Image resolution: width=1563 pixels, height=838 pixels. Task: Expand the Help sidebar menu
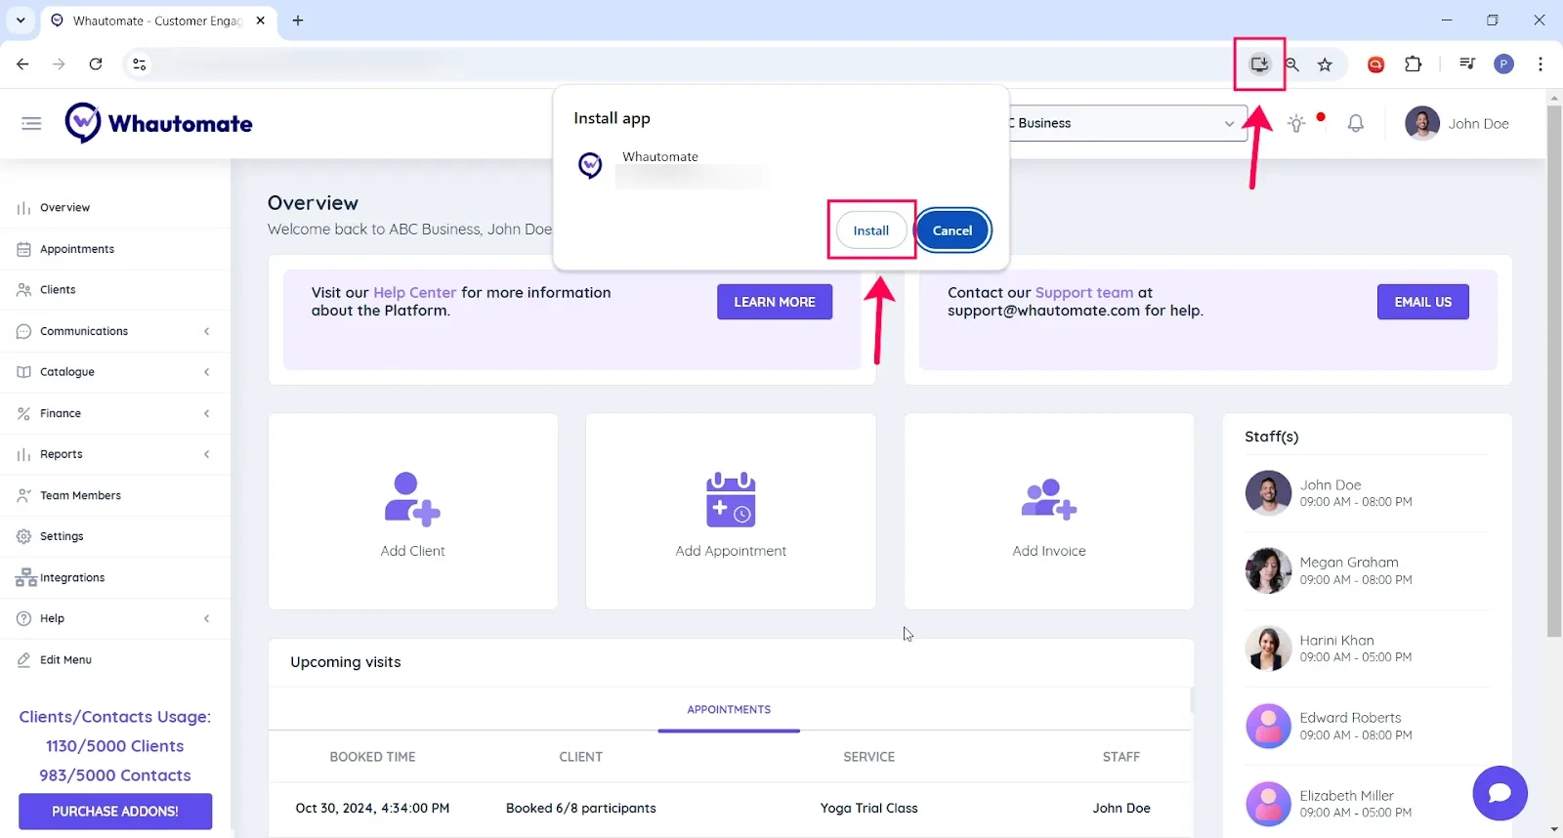pyautogui.click(x=115, y=618)
